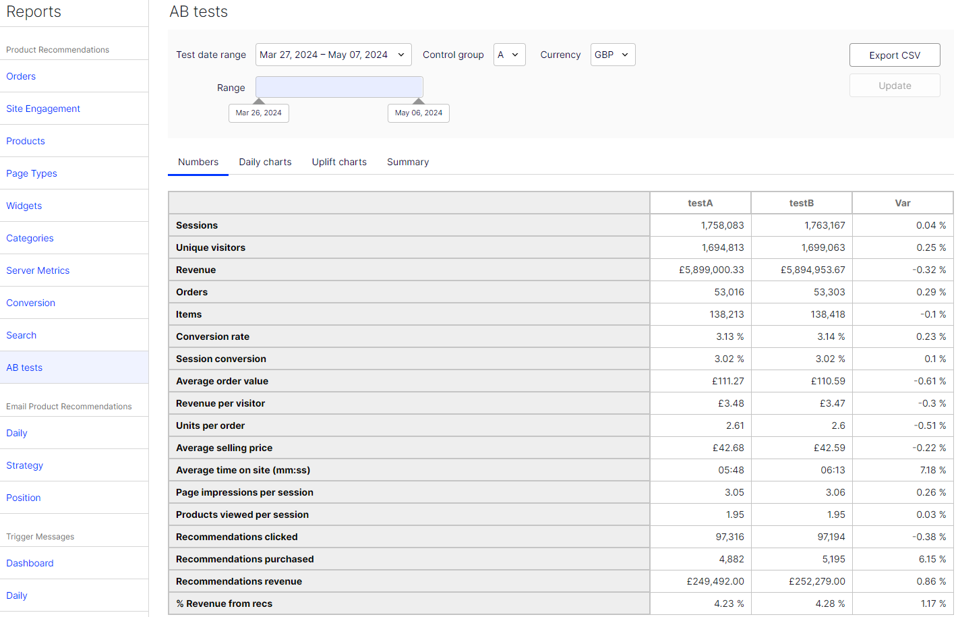The height and width of the screenshot is (617, 956).
Task: Open the Orders report link
Action: [x=21, y=76]
